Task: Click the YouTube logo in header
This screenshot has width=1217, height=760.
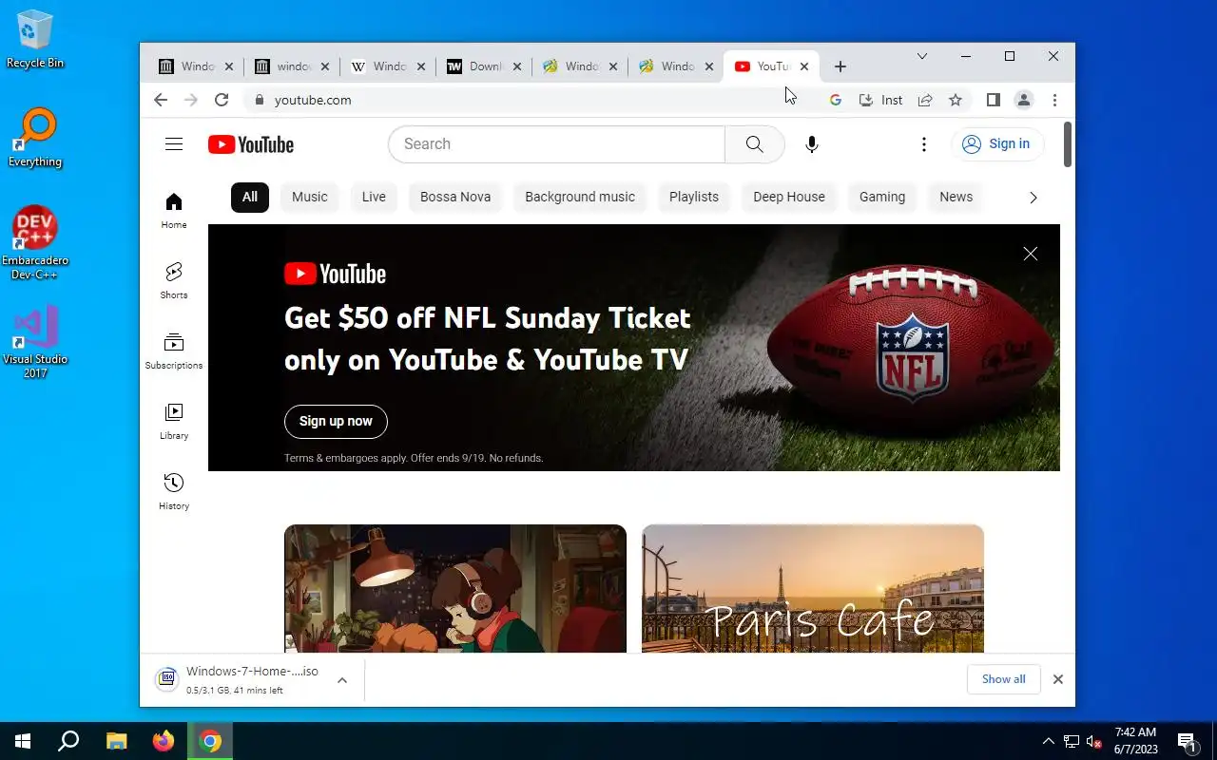Action: pos(251,144)
